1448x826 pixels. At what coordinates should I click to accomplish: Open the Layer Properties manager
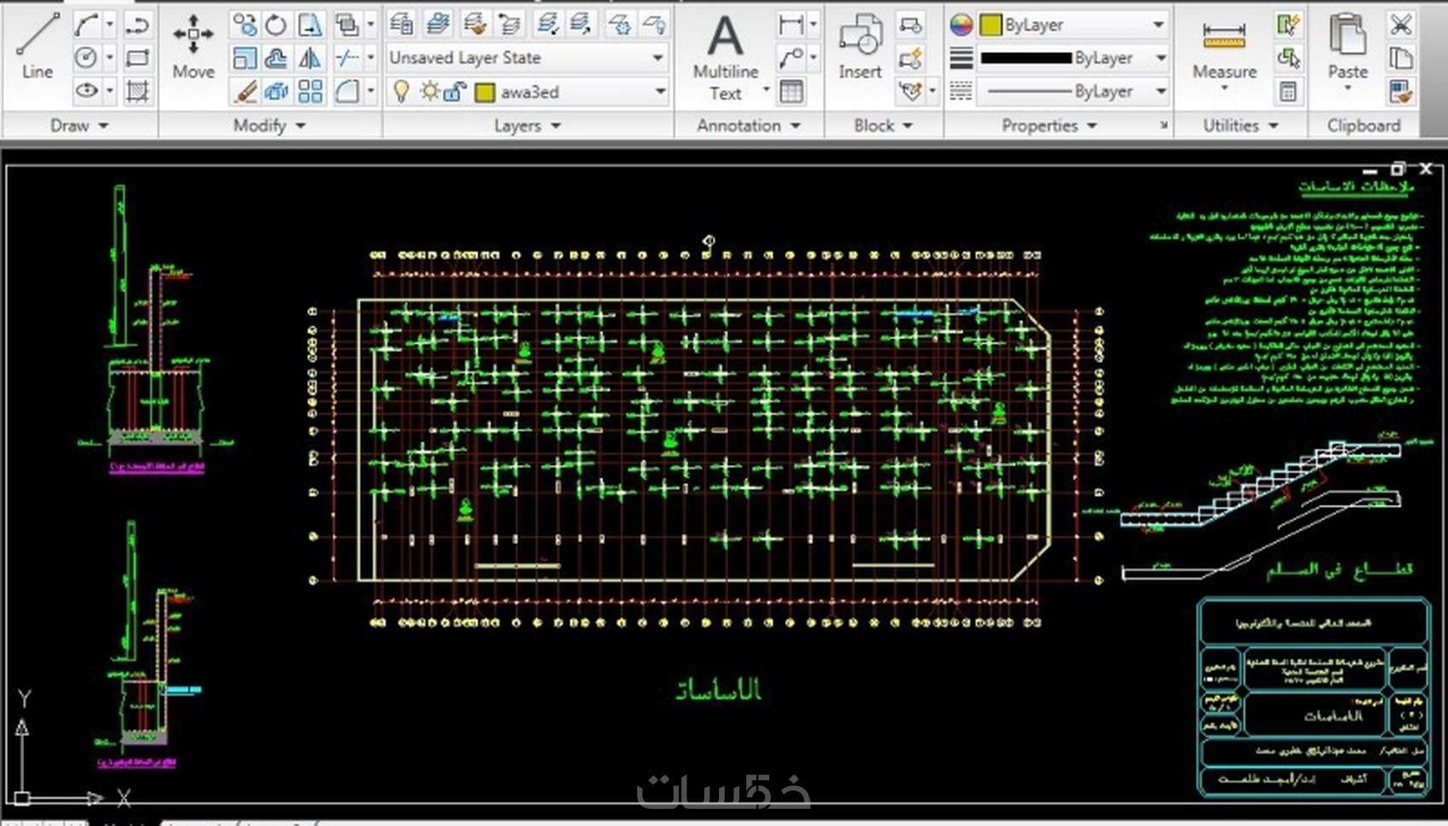401,24
